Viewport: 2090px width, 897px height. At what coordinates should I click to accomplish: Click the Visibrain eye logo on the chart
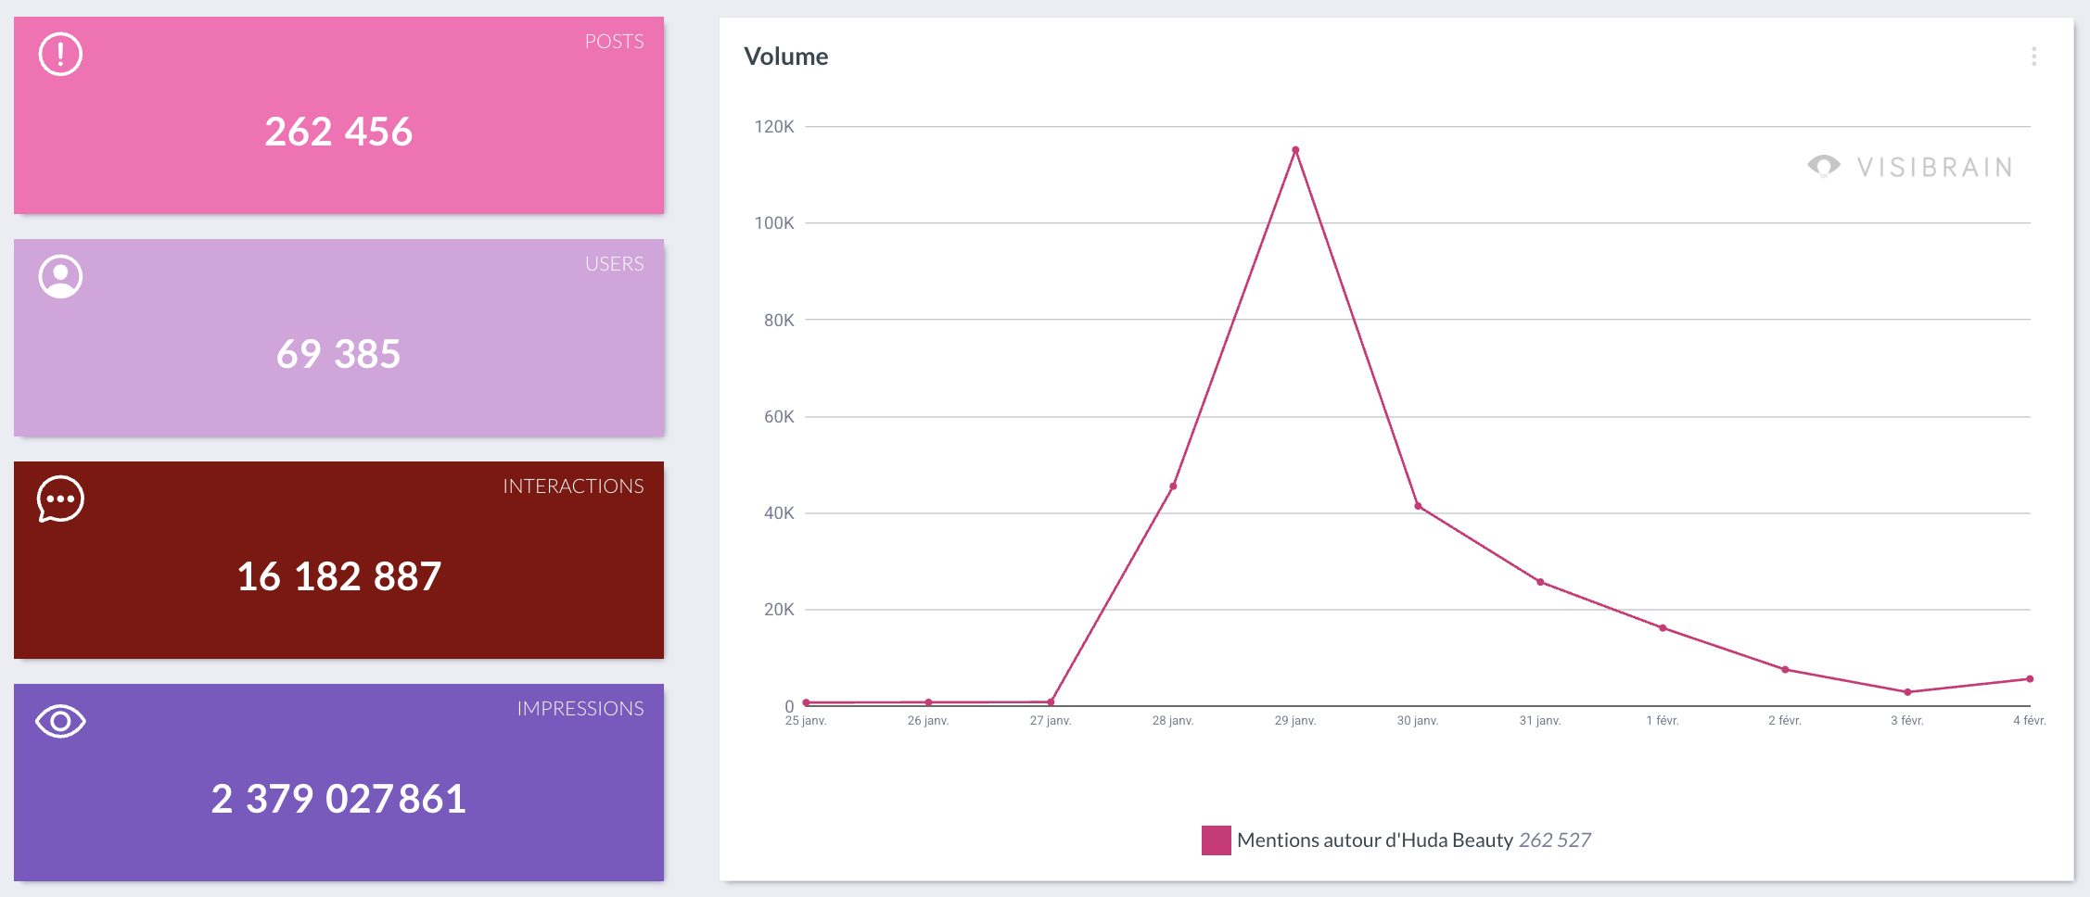[1823, 166]
